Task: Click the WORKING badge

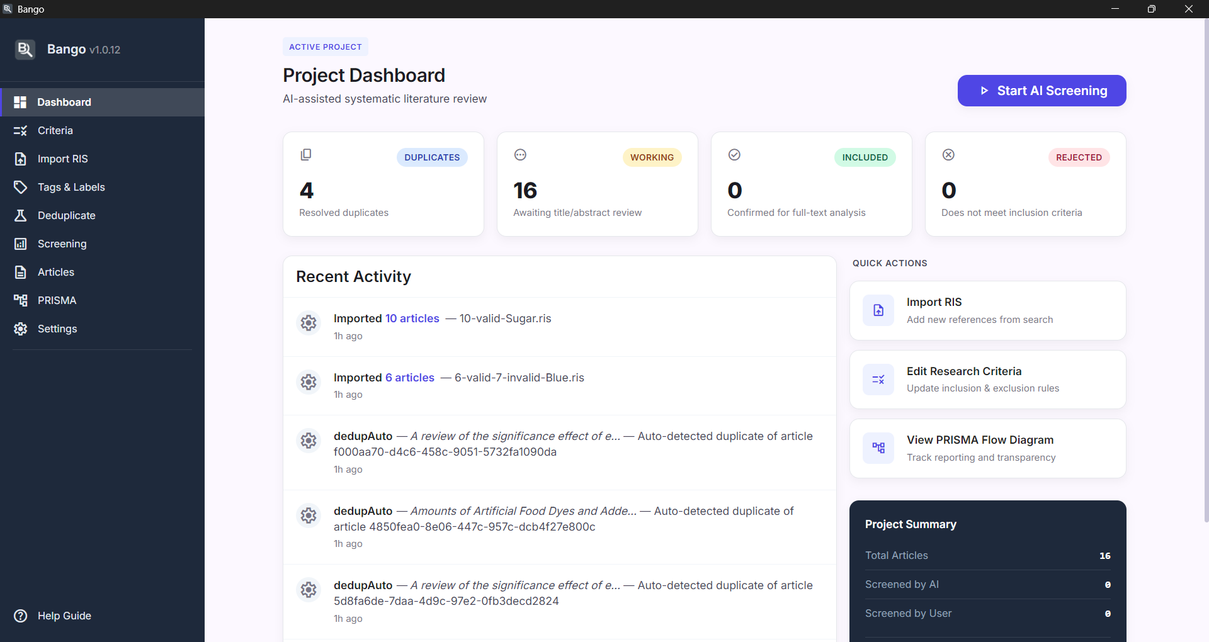Action: [652, 157]
